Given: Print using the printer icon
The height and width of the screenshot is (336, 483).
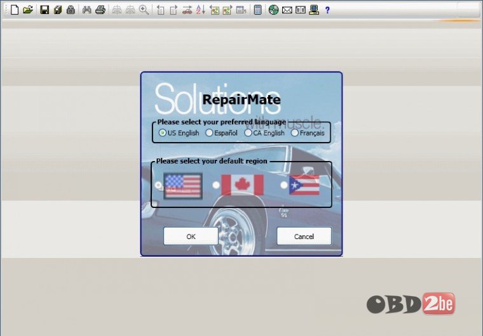Looking at the screenshot, I should [x=100, y=10].
